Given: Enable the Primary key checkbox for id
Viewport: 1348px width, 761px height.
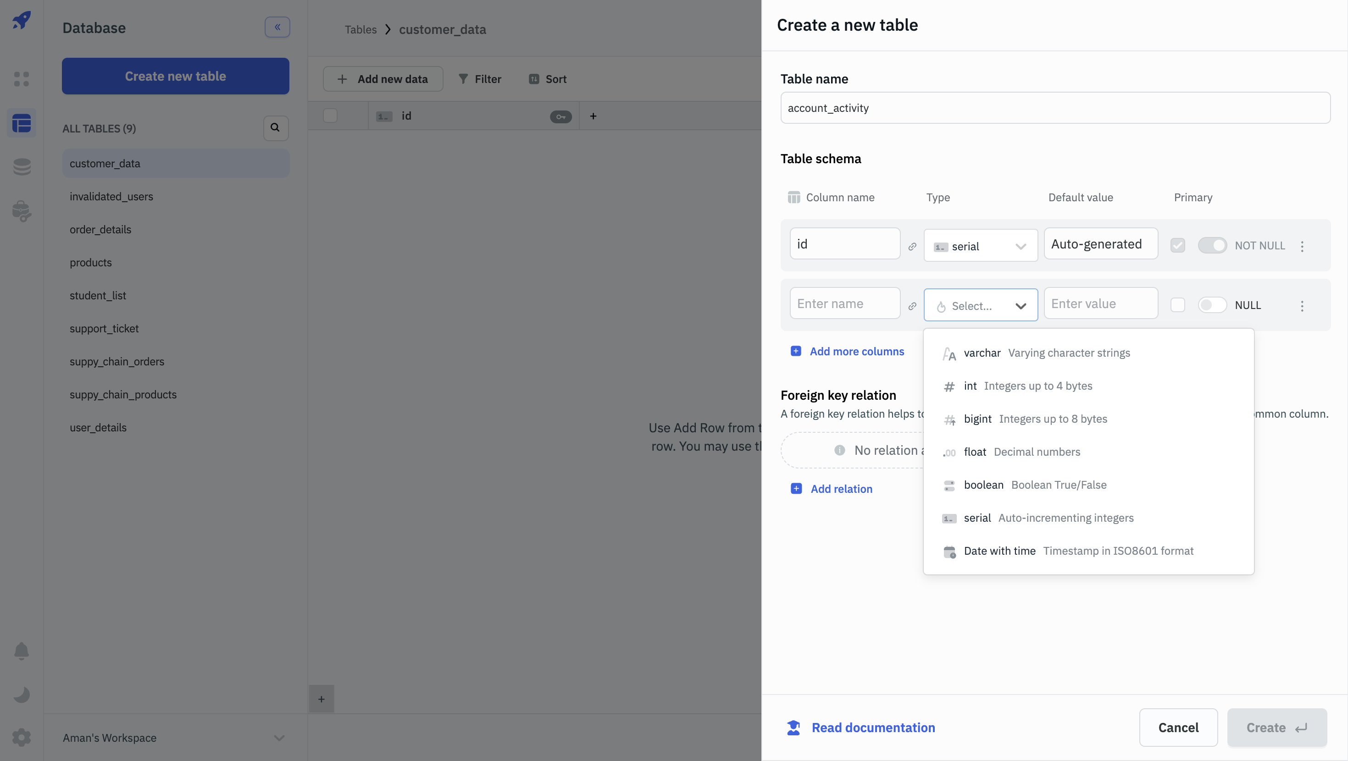Looking at the screenshot, I should [x=1178, y=244].
